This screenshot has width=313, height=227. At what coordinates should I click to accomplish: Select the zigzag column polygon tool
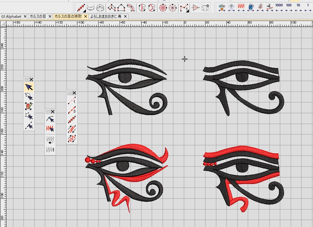click(112, 8)
